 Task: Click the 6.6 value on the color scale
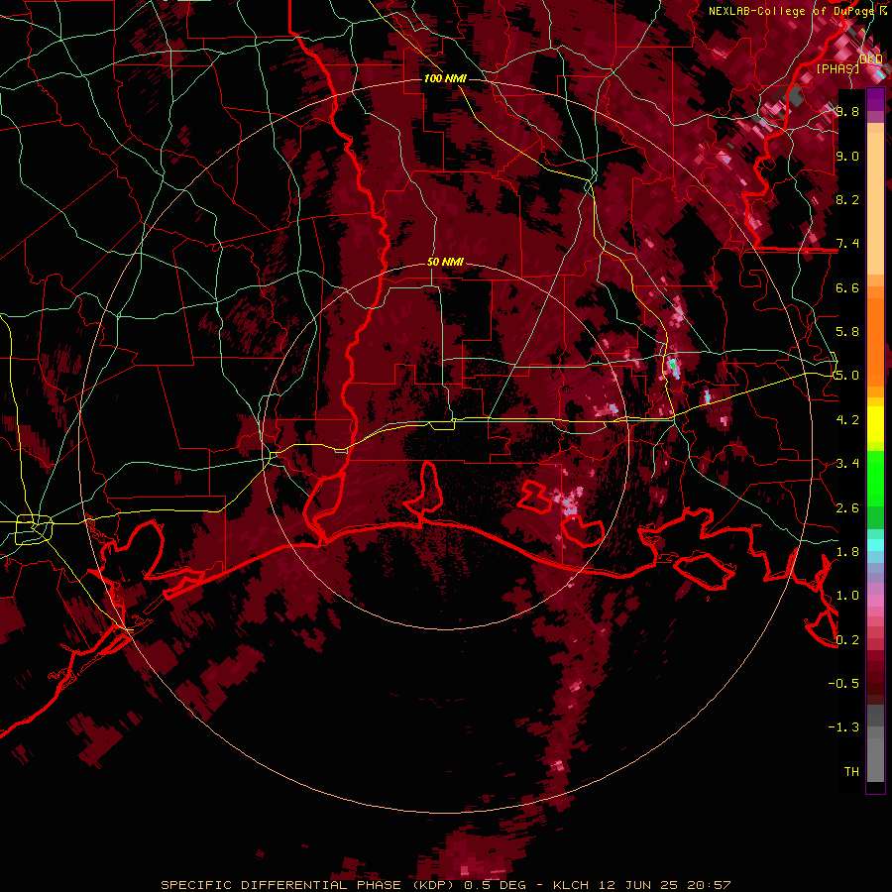[x=847, y=287]
